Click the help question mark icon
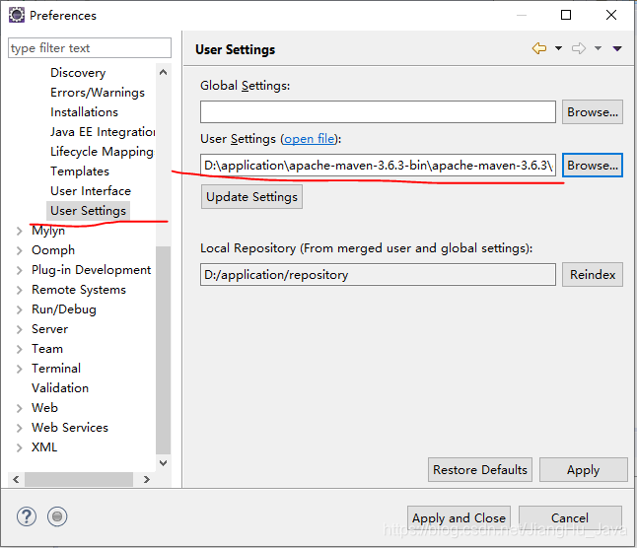 pos(27,516)
